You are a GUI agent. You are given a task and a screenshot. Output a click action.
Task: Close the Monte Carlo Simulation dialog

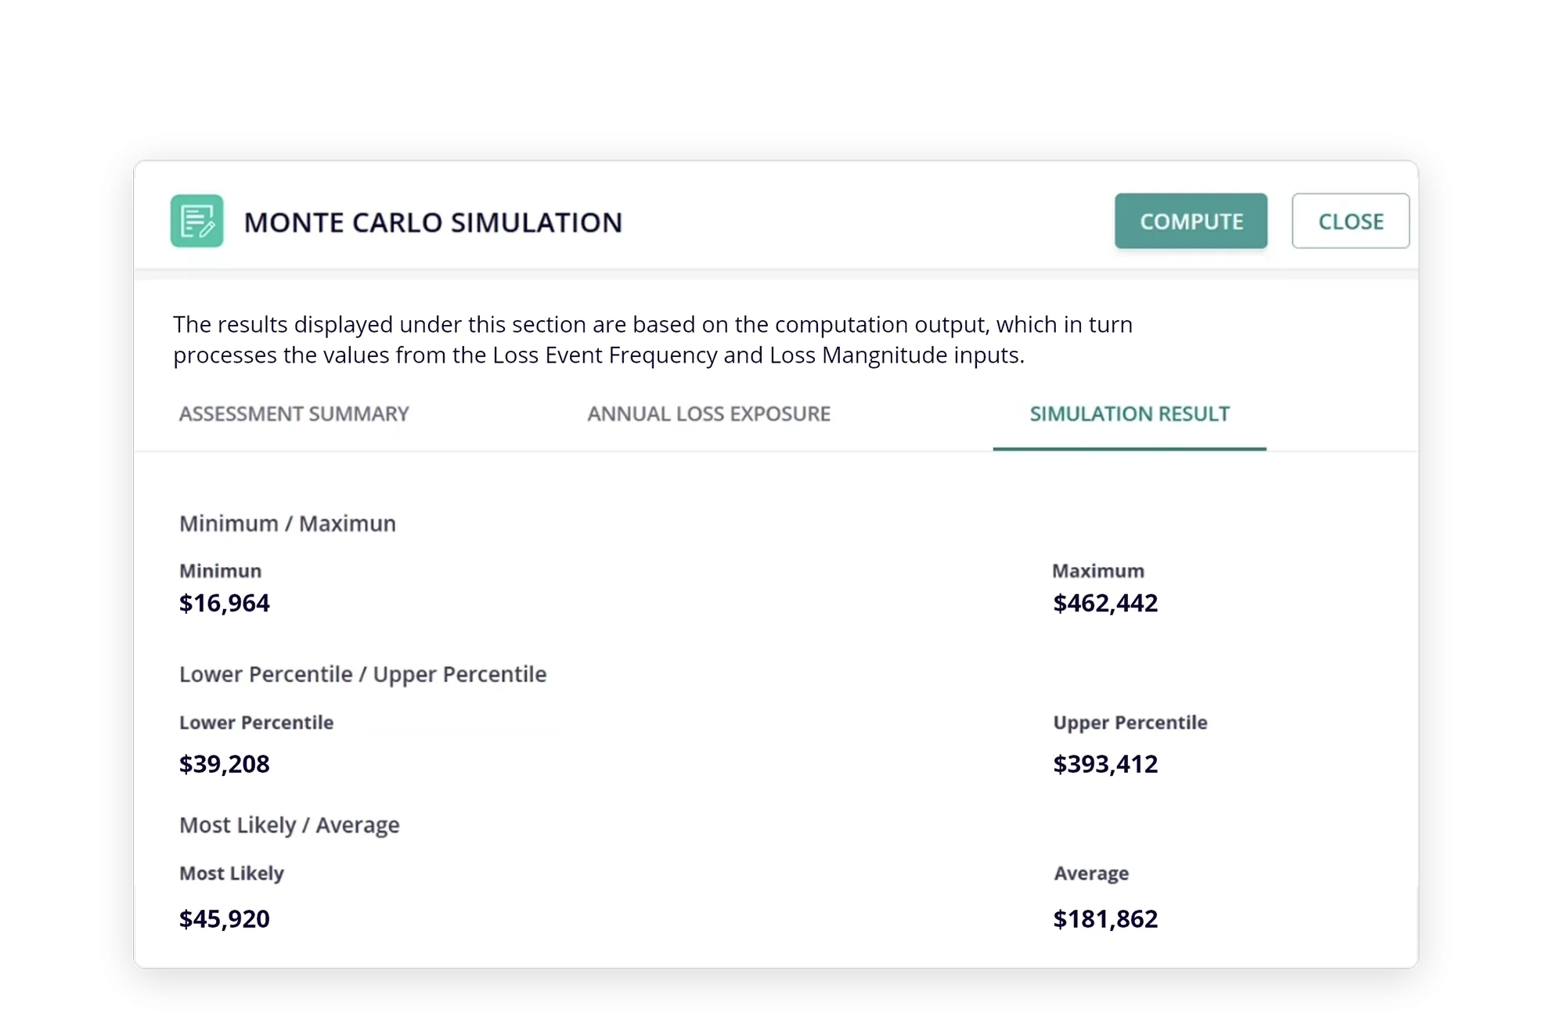point(1350,222)
